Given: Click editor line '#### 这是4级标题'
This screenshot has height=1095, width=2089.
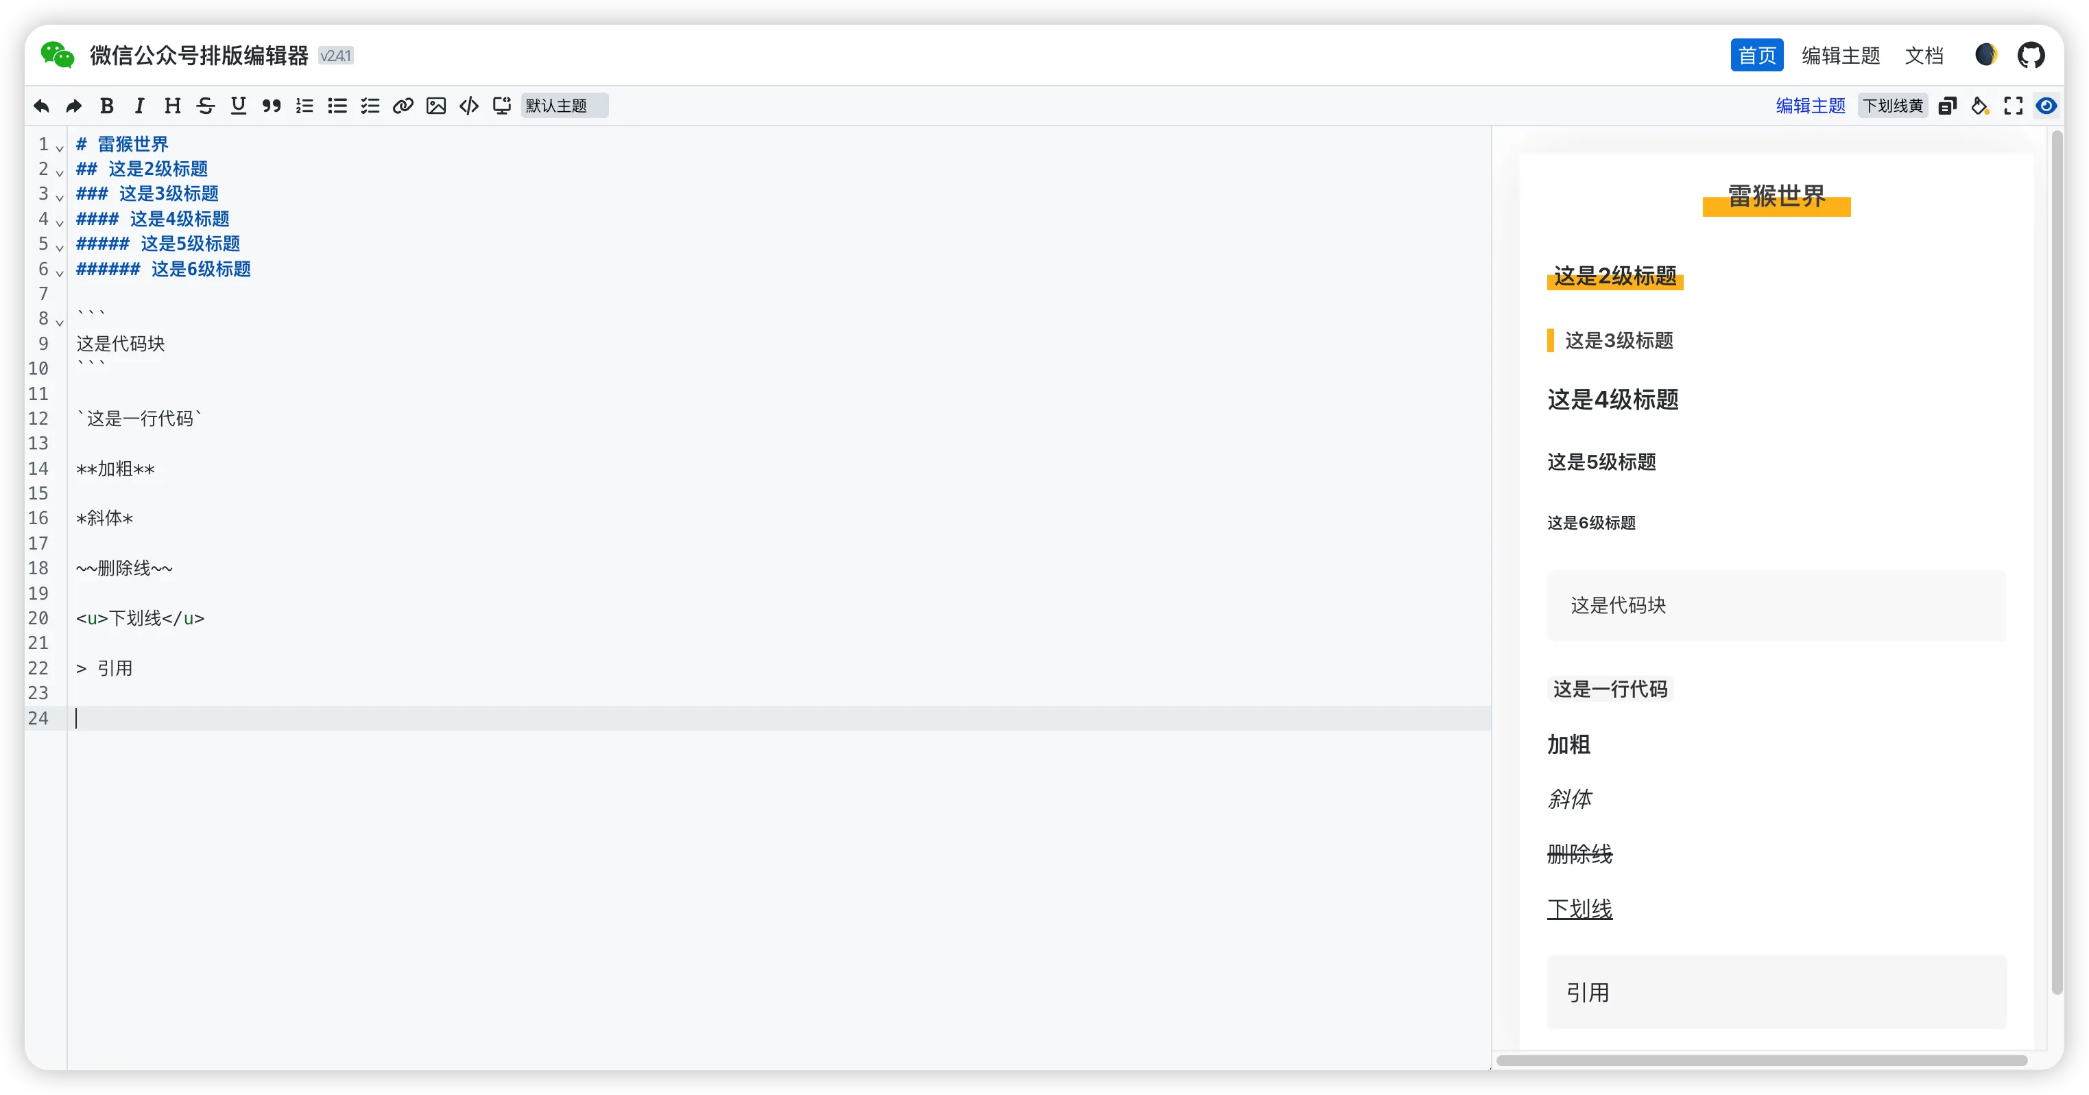Looking at the screenshot, I should 152,219.
